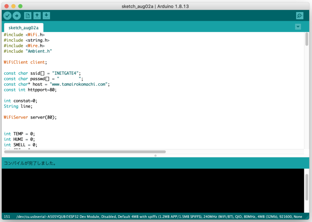Open a sketch using the up-arrow icon
The image size is (312, 222).
tap(37, 16)
